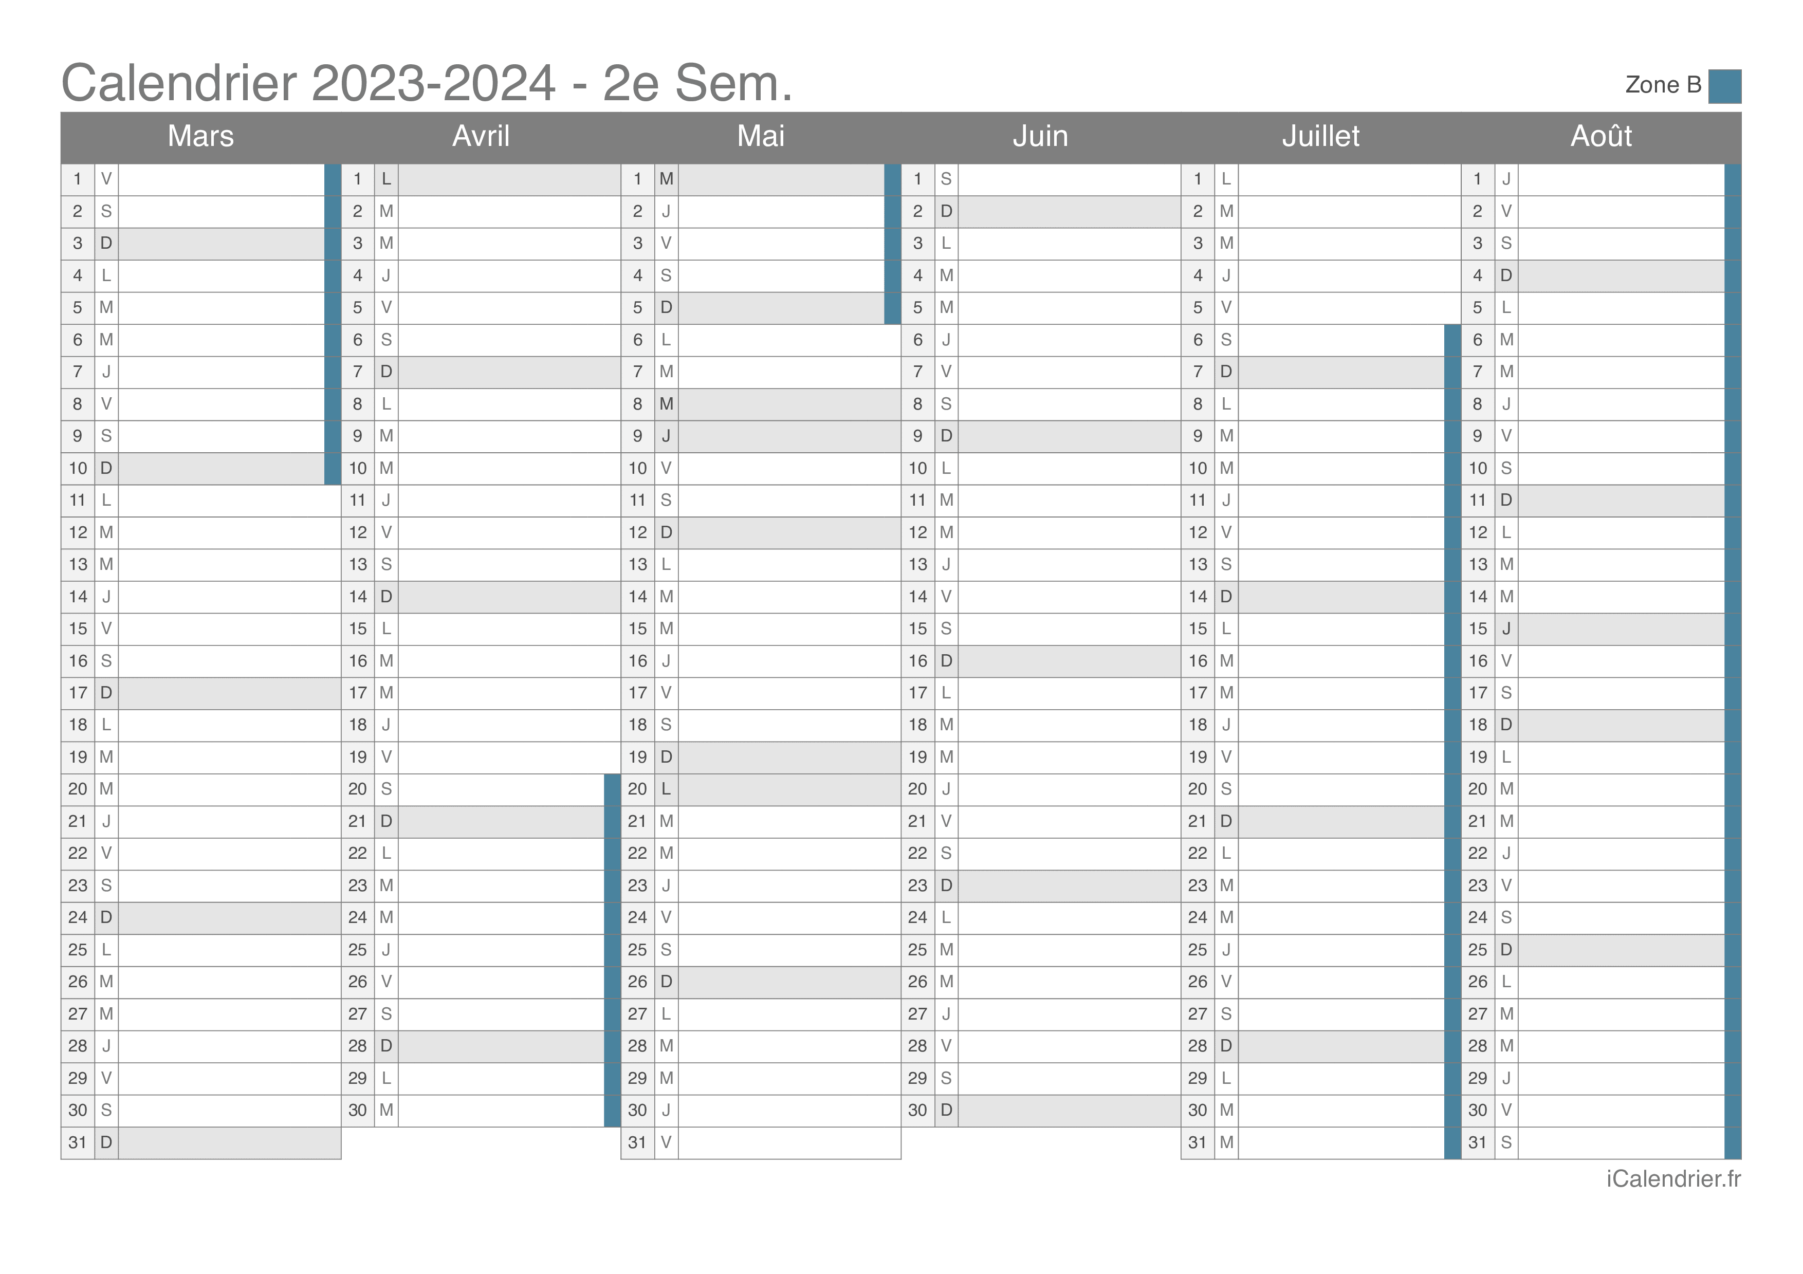
Task: Click the Juillet 28 D row
Action: coord(1321,1046)
